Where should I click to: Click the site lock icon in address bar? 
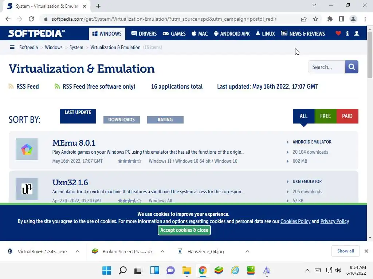46,19
